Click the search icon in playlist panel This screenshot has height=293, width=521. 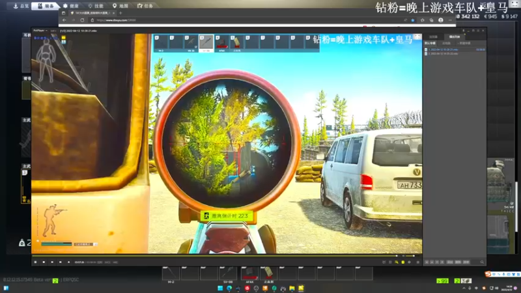(x=482, y=262)
